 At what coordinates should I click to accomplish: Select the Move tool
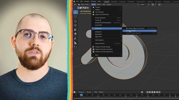coord(75,21)
